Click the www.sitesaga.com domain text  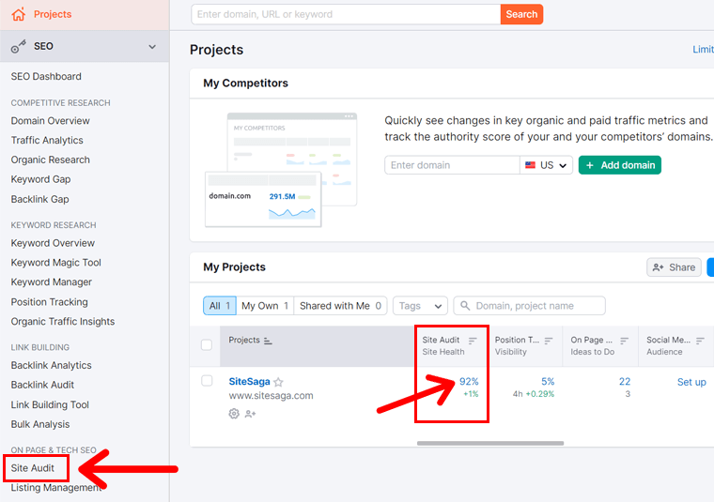(x=271, y=396)
